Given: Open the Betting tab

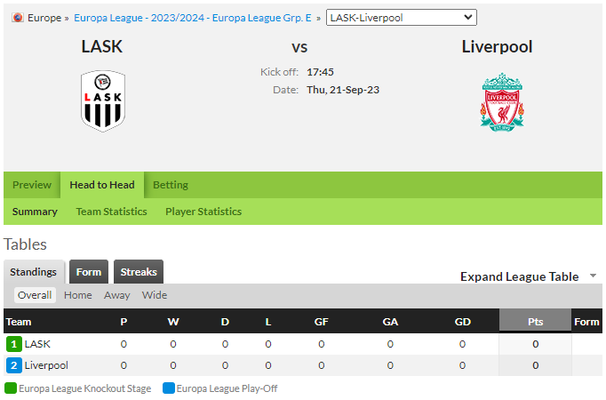Looking at the screenshot, I should (171, 185).
